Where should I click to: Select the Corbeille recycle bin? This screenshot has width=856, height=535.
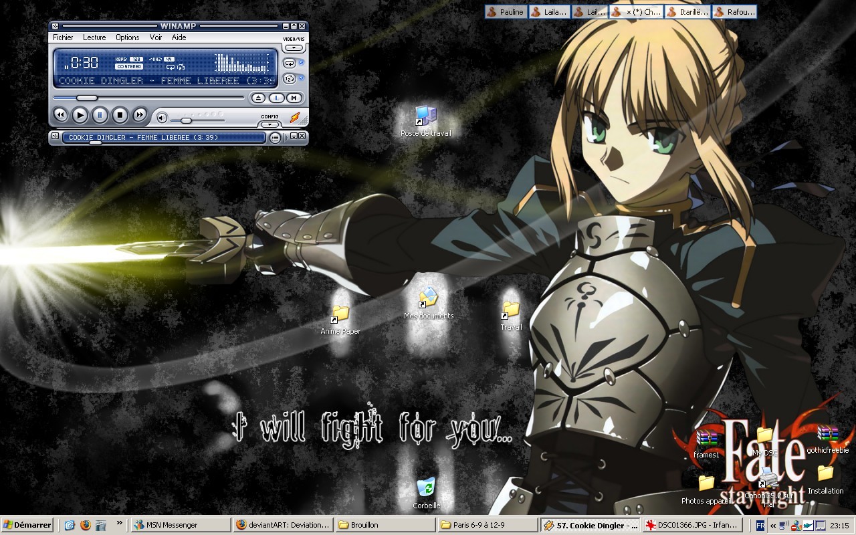(426, 494)
